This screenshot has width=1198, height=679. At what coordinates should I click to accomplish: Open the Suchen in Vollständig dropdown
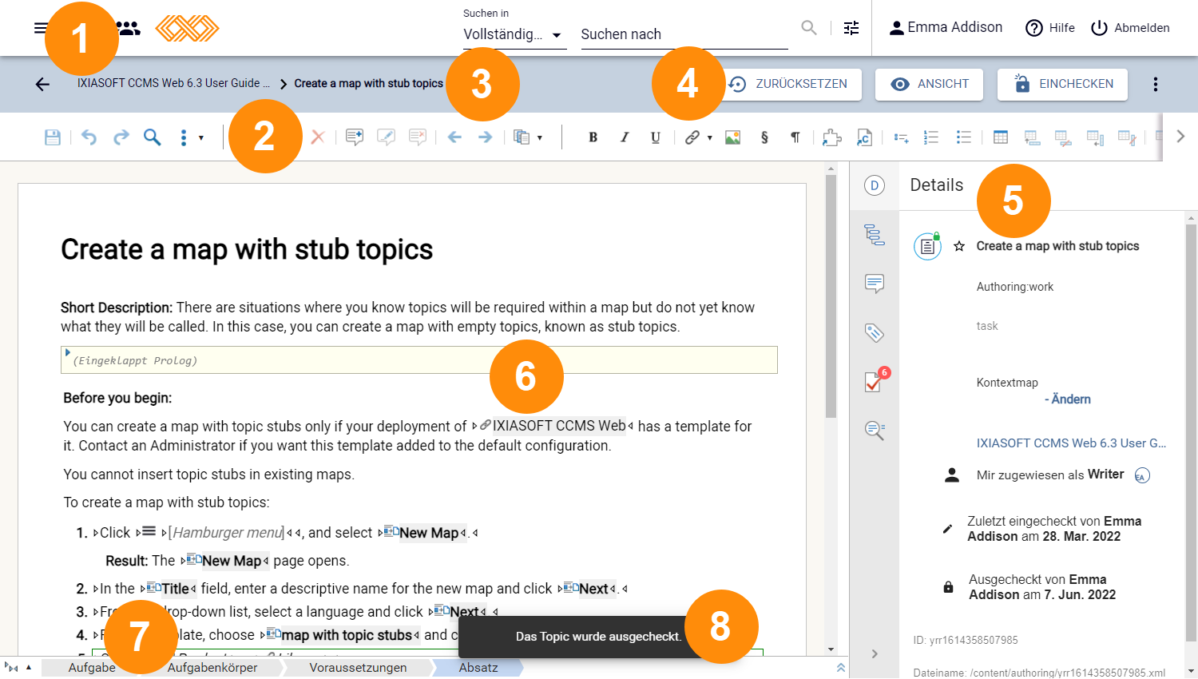pos(515,34)
